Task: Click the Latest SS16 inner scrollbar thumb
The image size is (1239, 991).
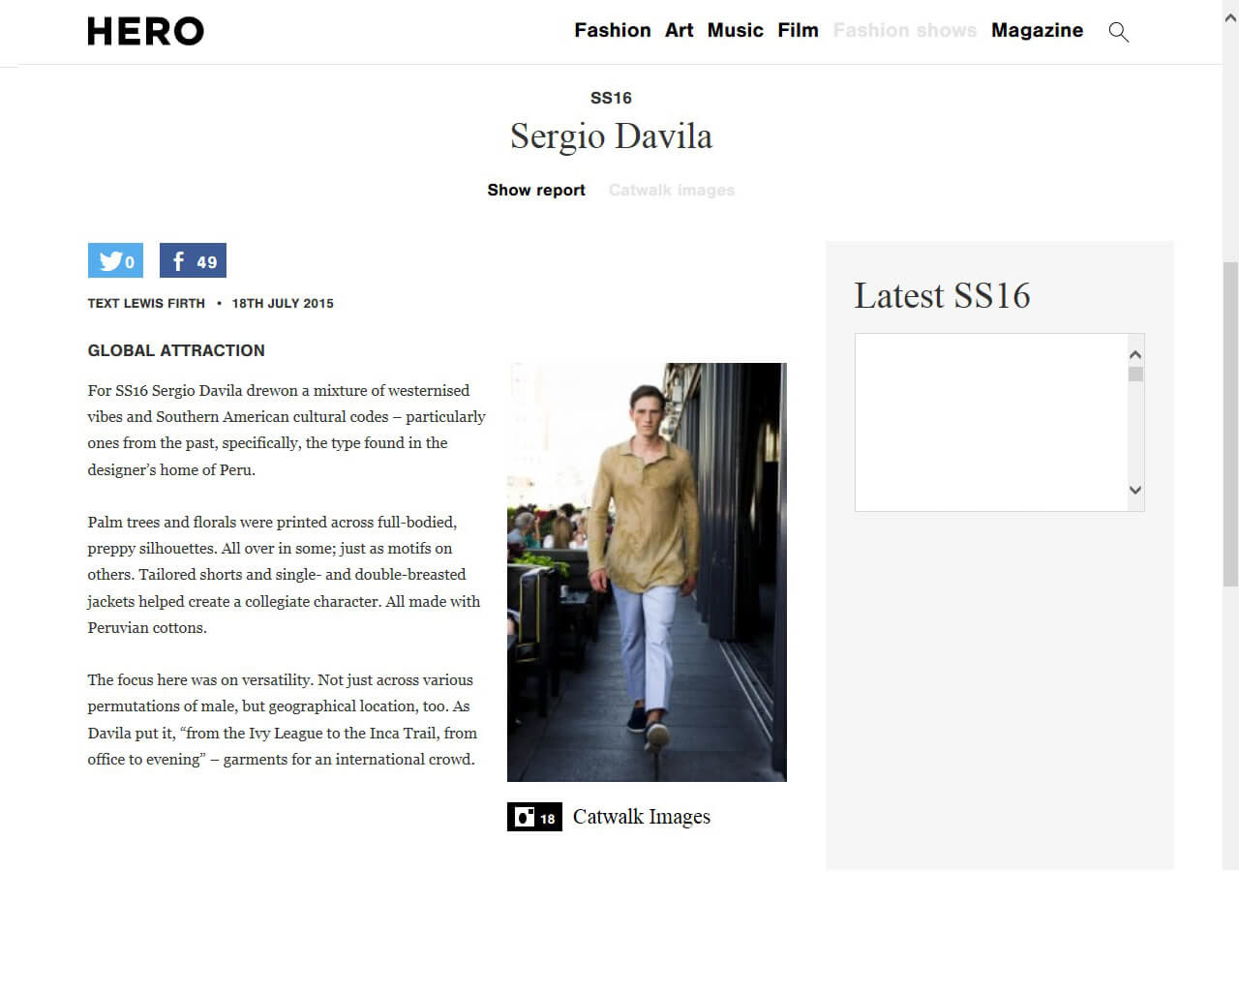Action: pyautogui.click(x=1135, y=375)
